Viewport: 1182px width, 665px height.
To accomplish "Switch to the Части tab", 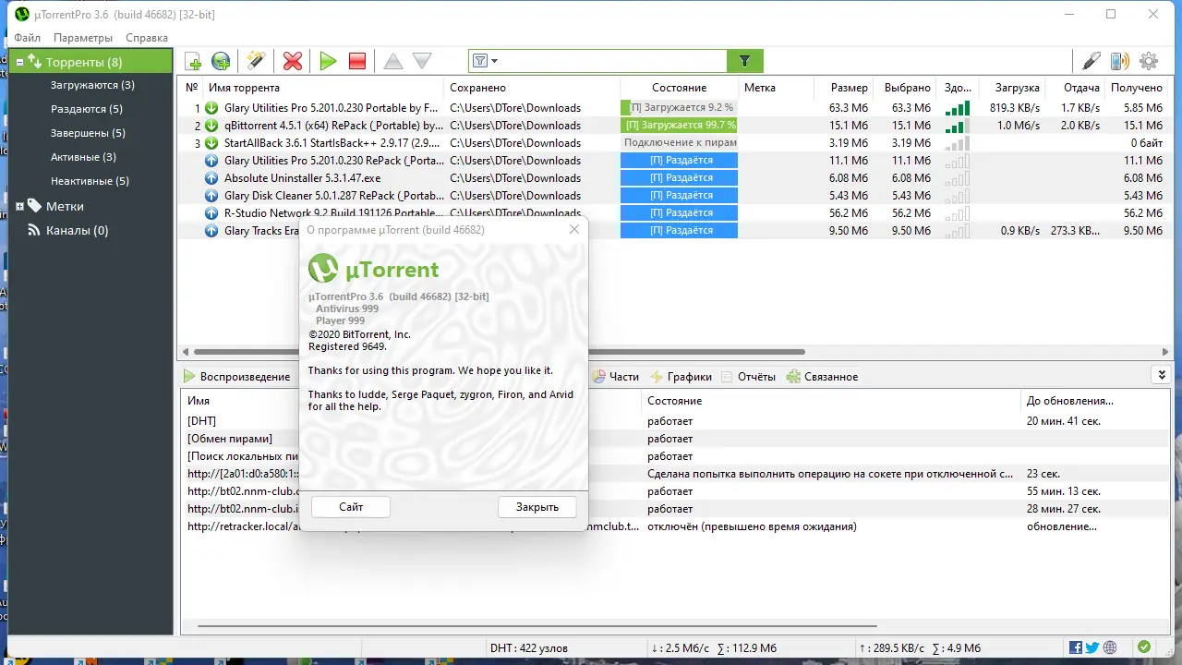I will [x=615, y=377].
